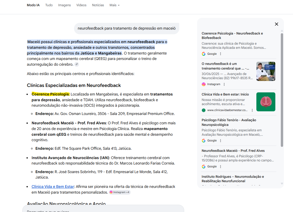Click address 'R. José Soares Sobrinho, 119'
Viewport: 293px width, 212px height.
(78, 172)
